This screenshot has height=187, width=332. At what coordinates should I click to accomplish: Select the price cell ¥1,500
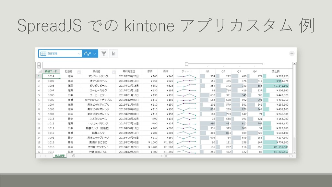click(x=166, y=147)
